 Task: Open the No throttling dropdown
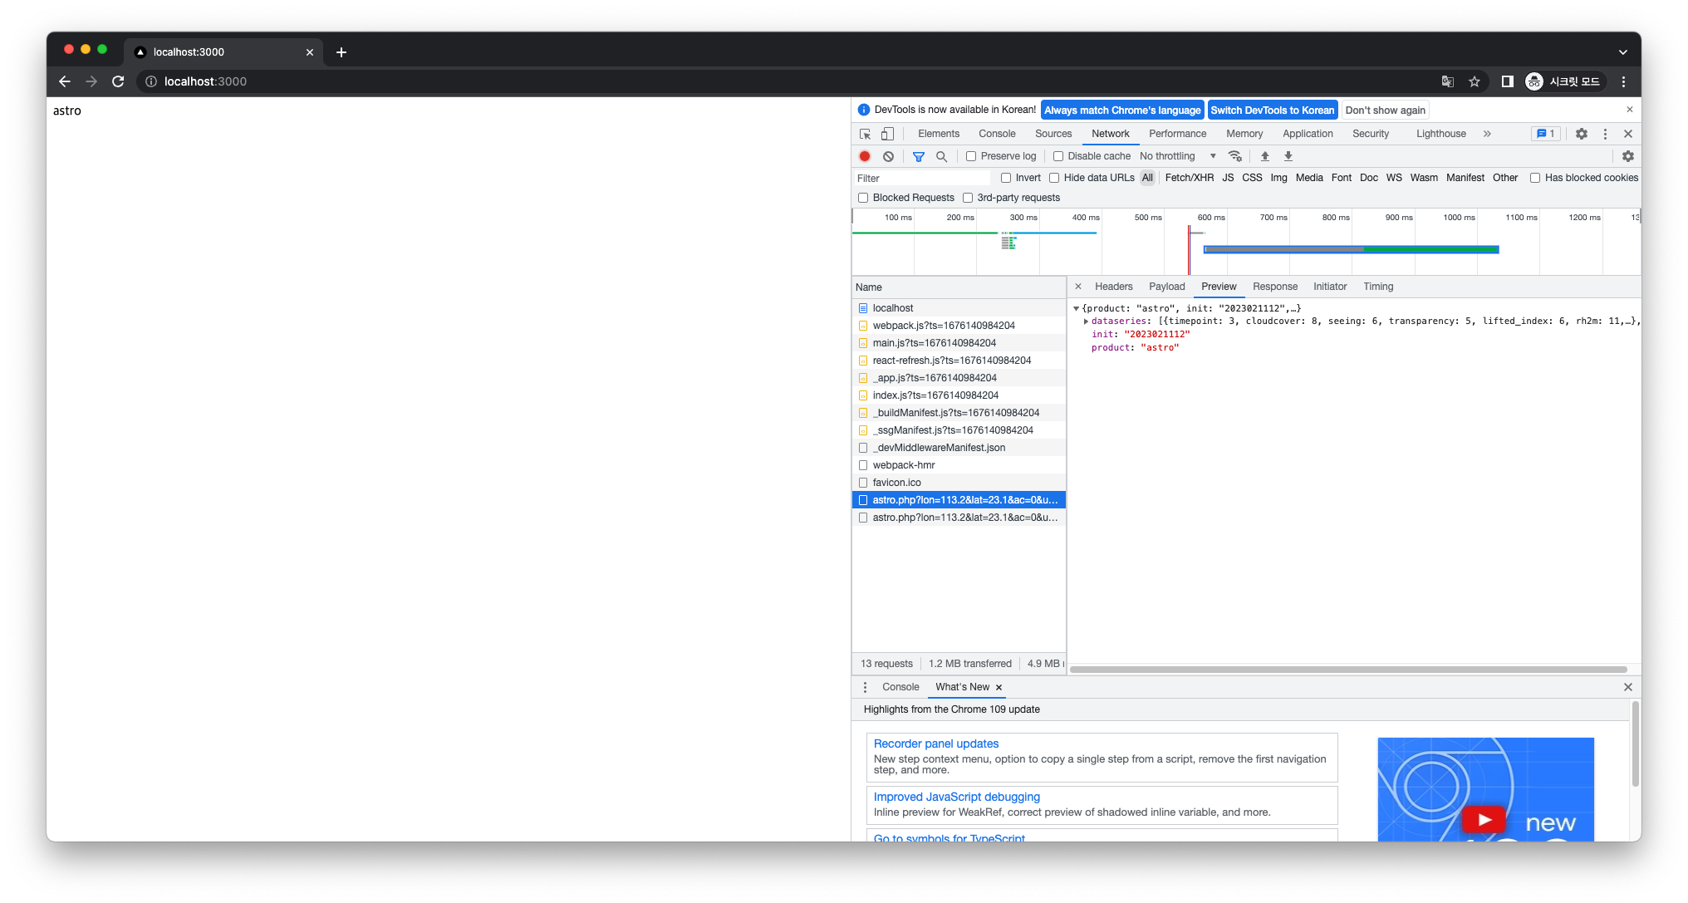tap(1178, 156)
